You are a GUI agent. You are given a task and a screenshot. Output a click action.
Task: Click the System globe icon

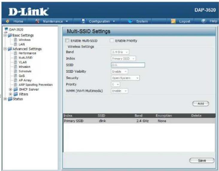tap(130, 21)
